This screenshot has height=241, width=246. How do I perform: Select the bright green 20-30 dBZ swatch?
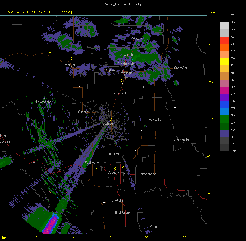click(224, 119)
